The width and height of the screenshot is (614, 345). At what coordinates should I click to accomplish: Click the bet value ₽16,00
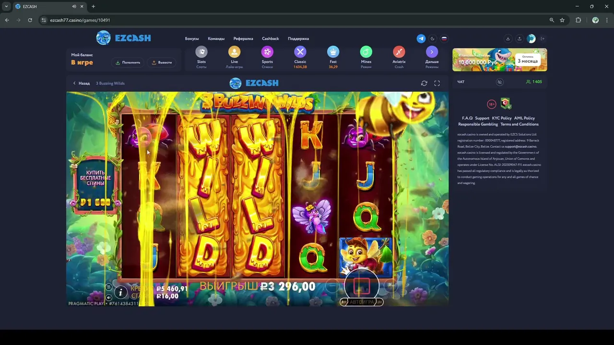(167, 296)
